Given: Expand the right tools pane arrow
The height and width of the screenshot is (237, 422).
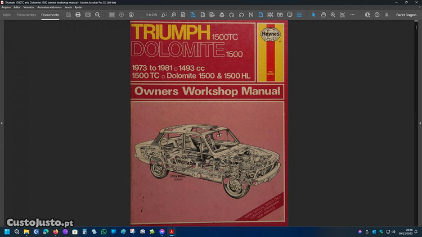Looking at the screenshot, I should 419,121.
